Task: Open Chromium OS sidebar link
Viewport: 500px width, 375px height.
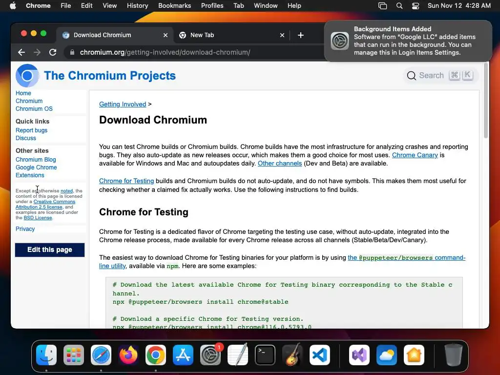Action: 34,109
